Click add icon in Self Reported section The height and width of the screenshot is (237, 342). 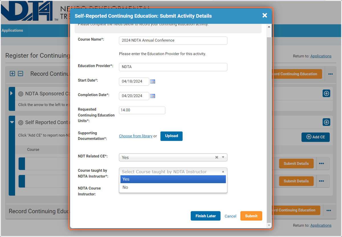pos(326,122)
